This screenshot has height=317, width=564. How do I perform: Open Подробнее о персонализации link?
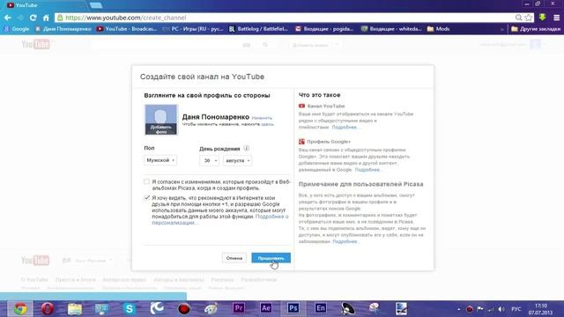[220, 219]
